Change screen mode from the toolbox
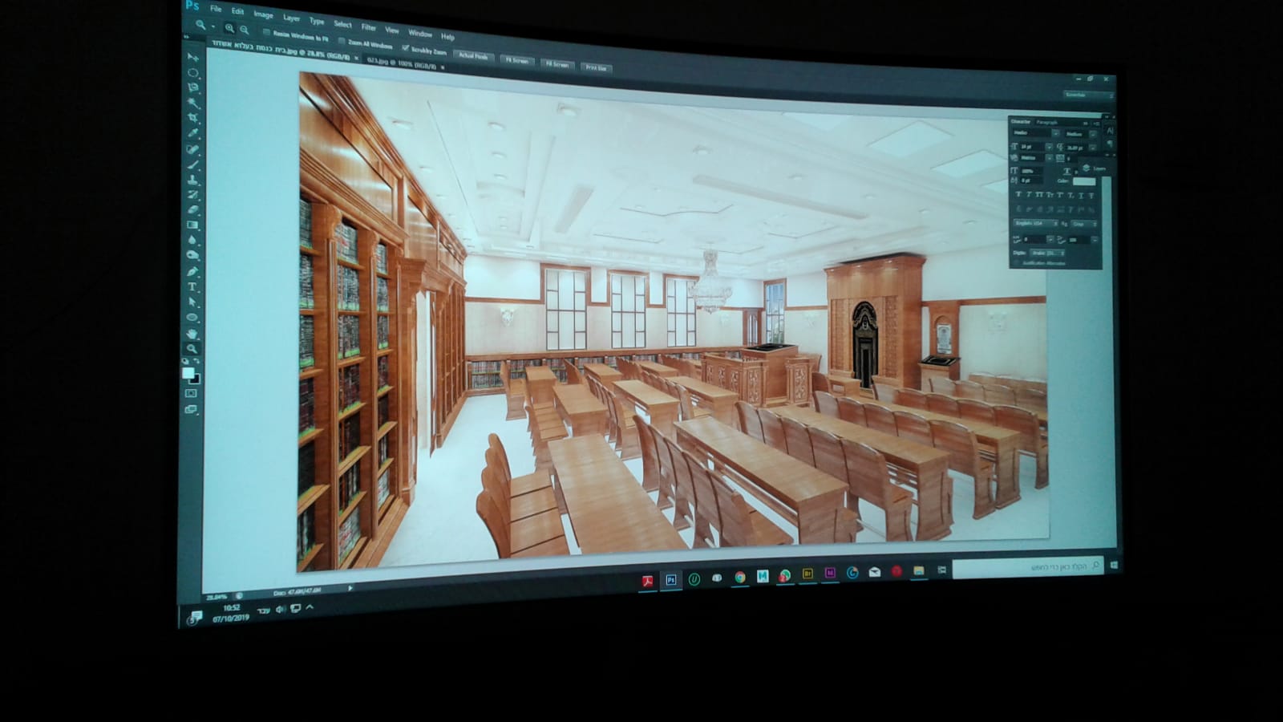The image size is (1283, 722). point(191,409)
